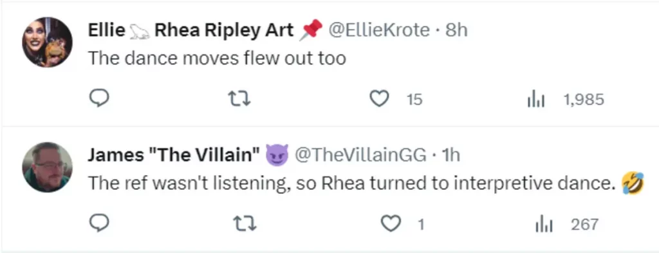Like the tweet by EllieKrote
This screenshot has width=659, height=253.
(378, 99)
